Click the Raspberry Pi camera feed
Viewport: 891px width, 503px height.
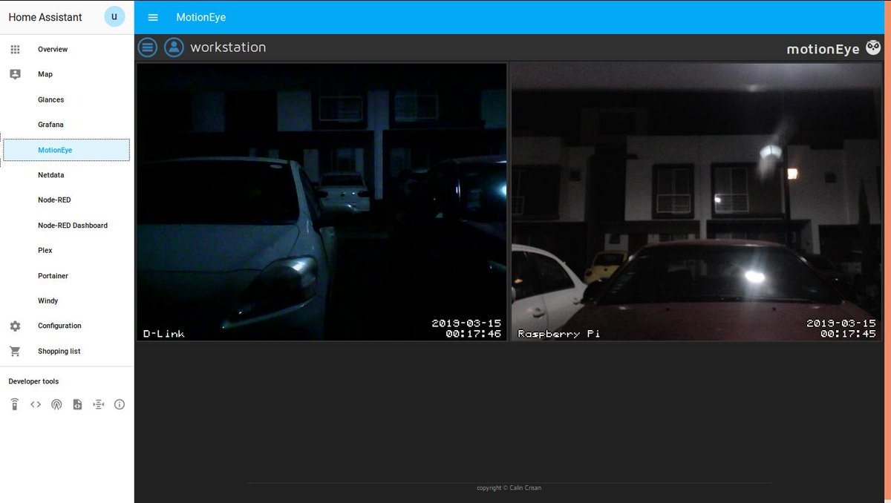(x=695, y=202)
